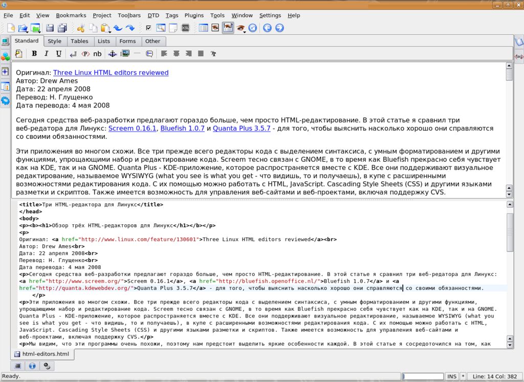This screenshot has height=382, width=524.
Task: Open the DTD menu
Action: point(154,15)
